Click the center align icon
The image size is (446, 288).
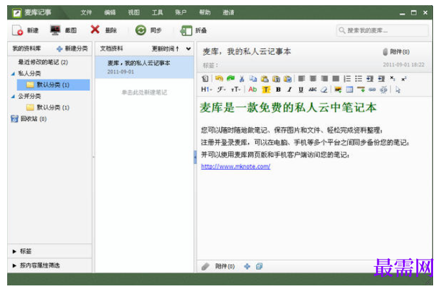point(313,78)
